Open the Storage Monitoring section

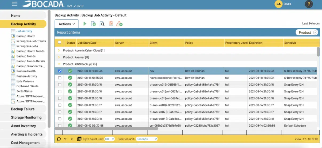tap(23, 117)
